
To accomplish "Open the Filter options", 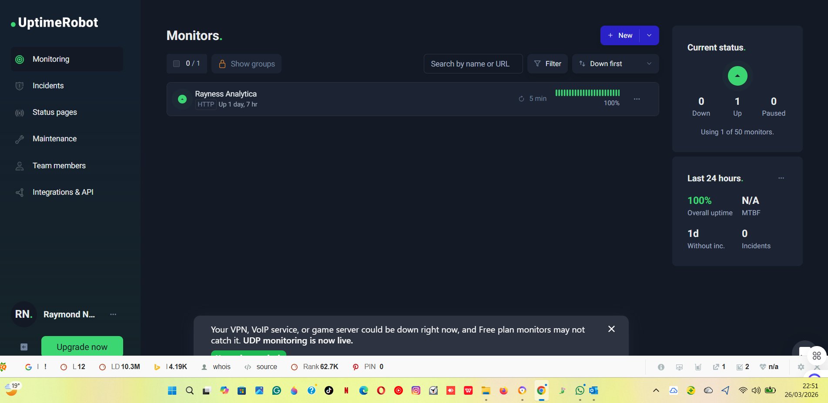I will point(547,64).
